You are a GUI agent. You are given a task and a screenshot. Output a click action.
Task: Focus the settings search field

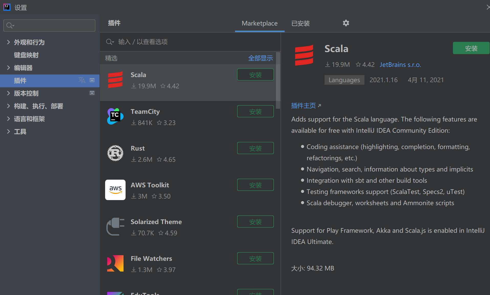(x=49, y=26)
